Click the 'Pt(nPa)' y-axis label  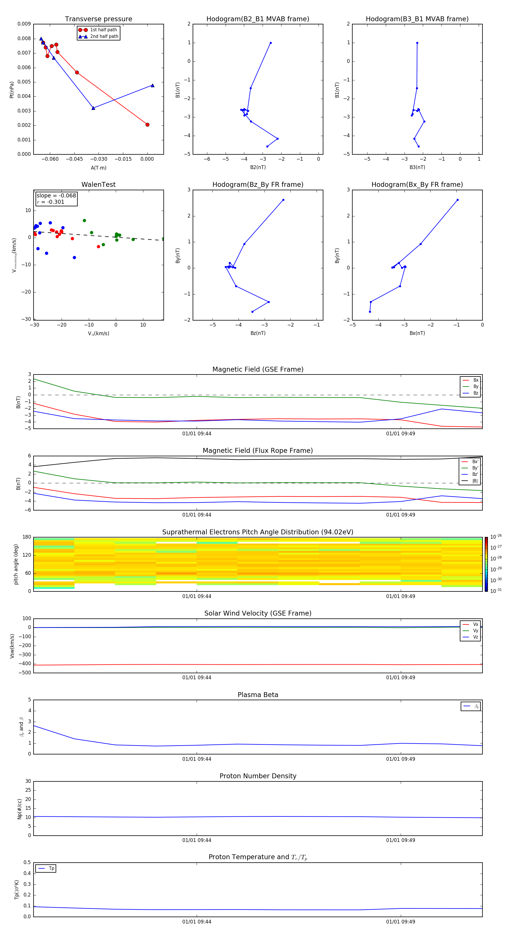[x=12, y=89]
